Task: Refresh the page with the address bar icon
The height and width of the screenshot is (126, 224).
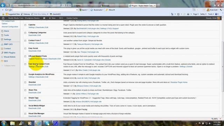Action: point(68,6)
